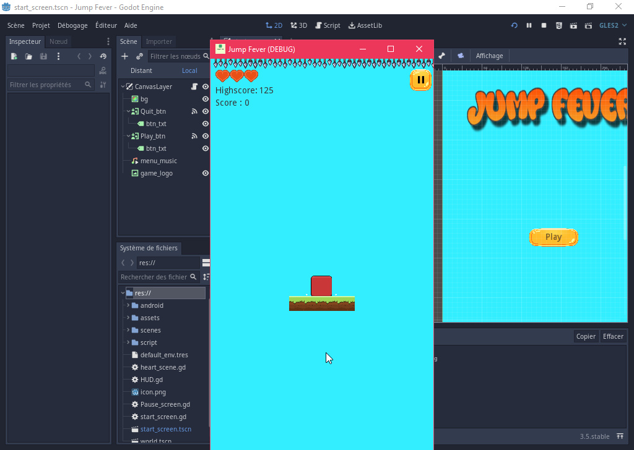Image resolution: width=634 pixels, height=450 pixels.
Task: Click the pause button in game window
Action: coord(420,80)
